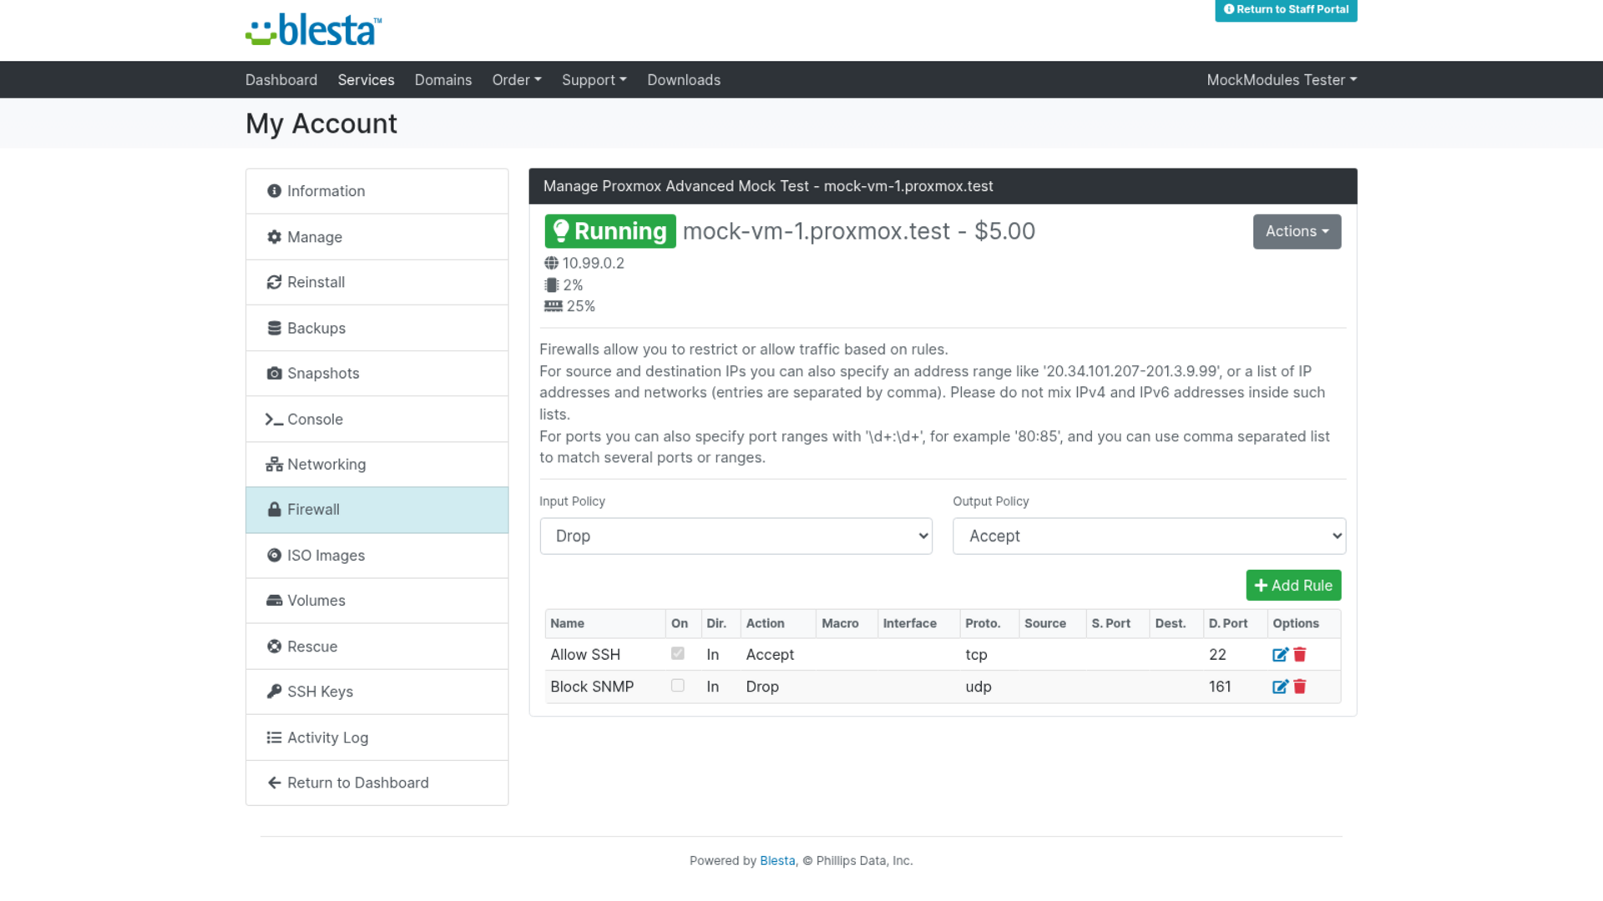The image size is (1603, 901).
Task: Toggle the Allow SSH enabled checkbox
Action: [x=678, y=653]
